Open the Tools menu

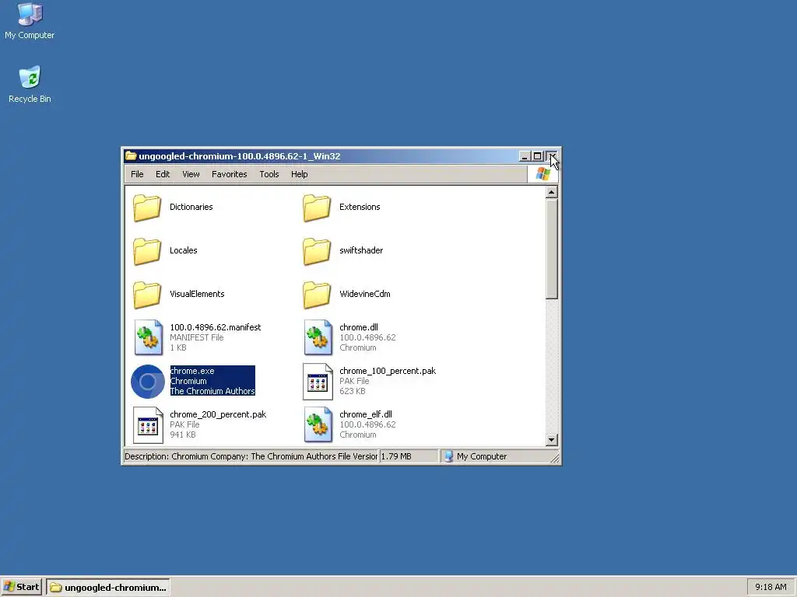(x=269, y=174)
